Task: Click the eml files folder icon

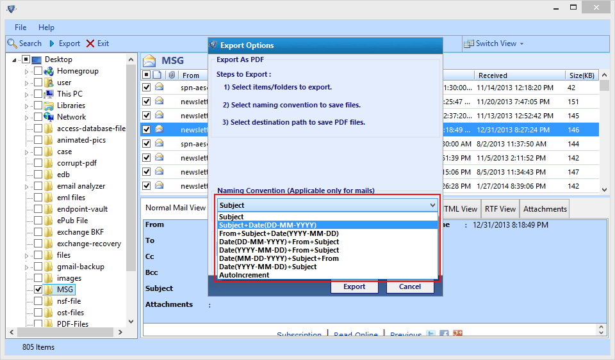Action: click(49, 198)
